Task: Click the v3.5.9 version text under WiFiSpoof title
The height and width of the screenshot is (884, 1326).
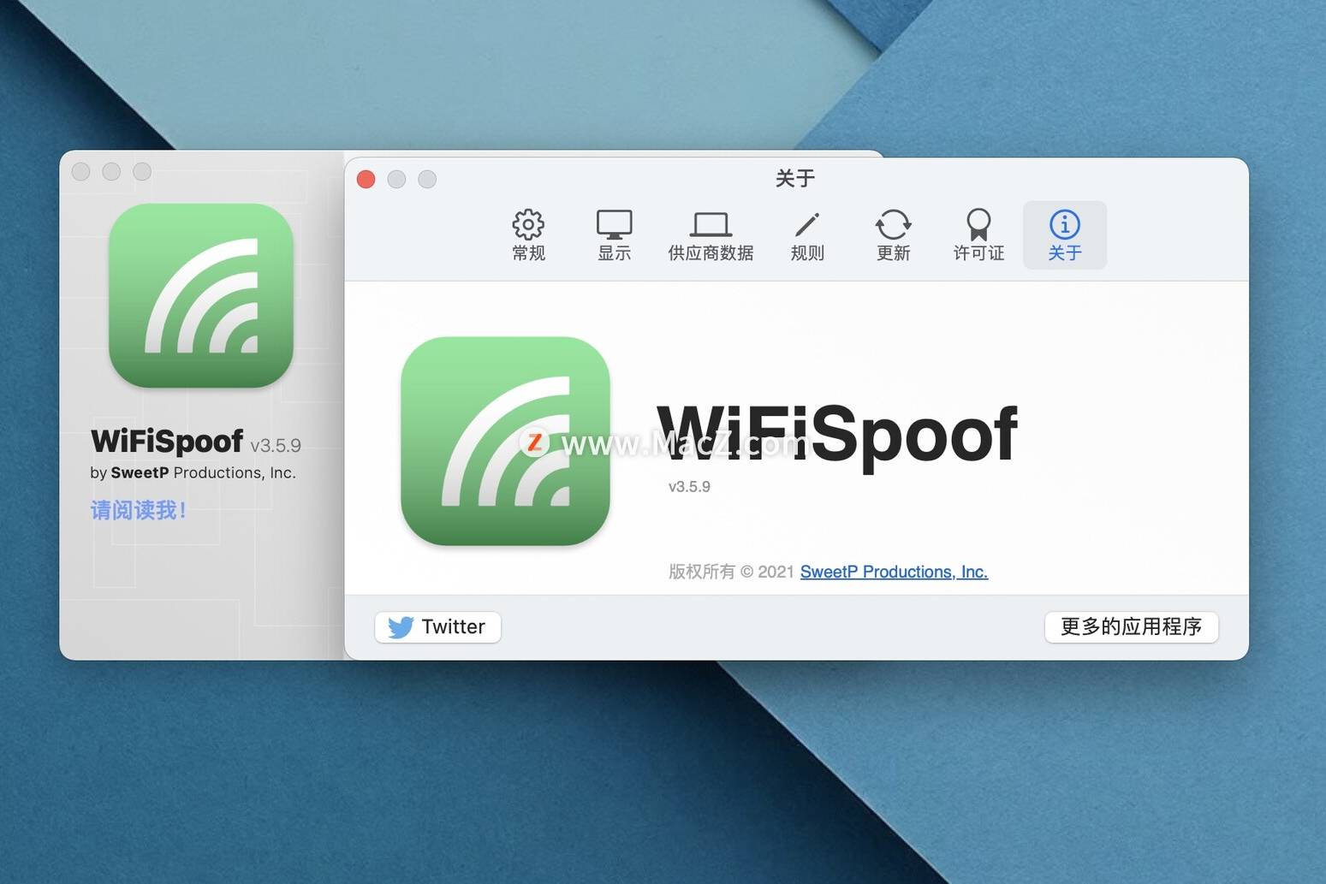Action: point(689,486)
